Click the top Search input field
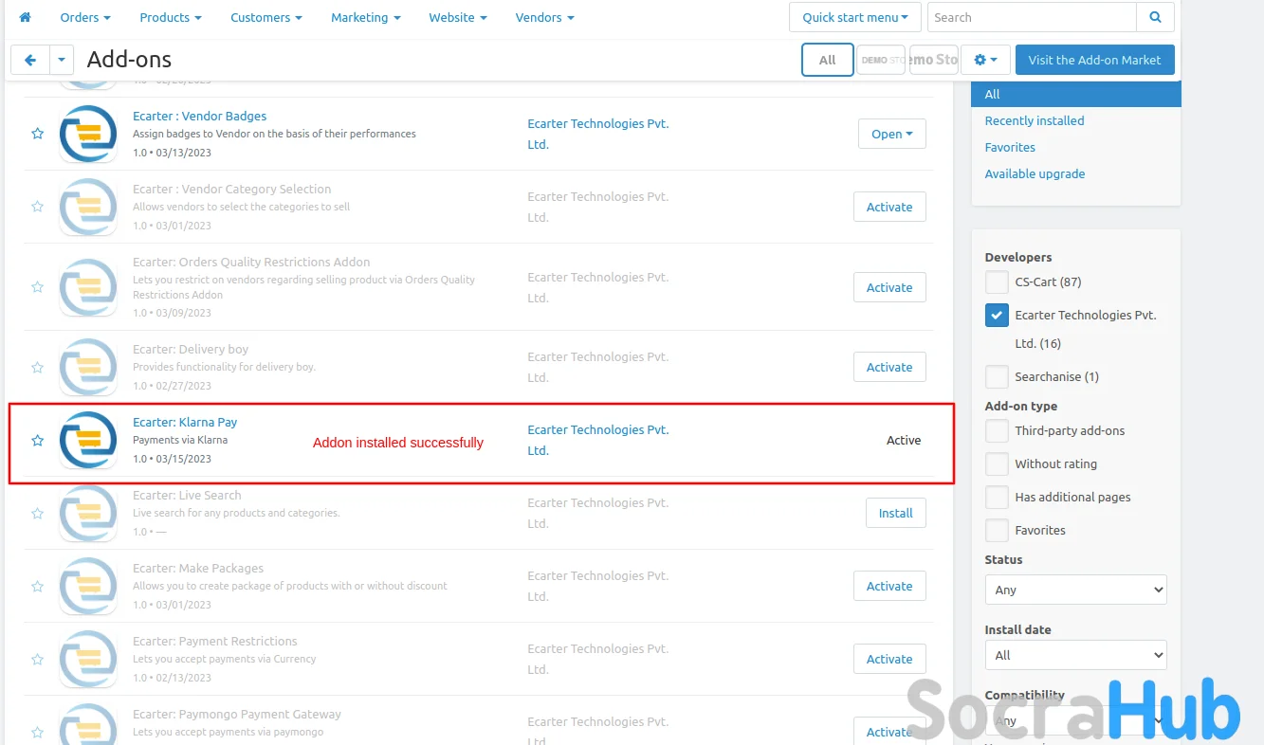 tap(1031, 17)
